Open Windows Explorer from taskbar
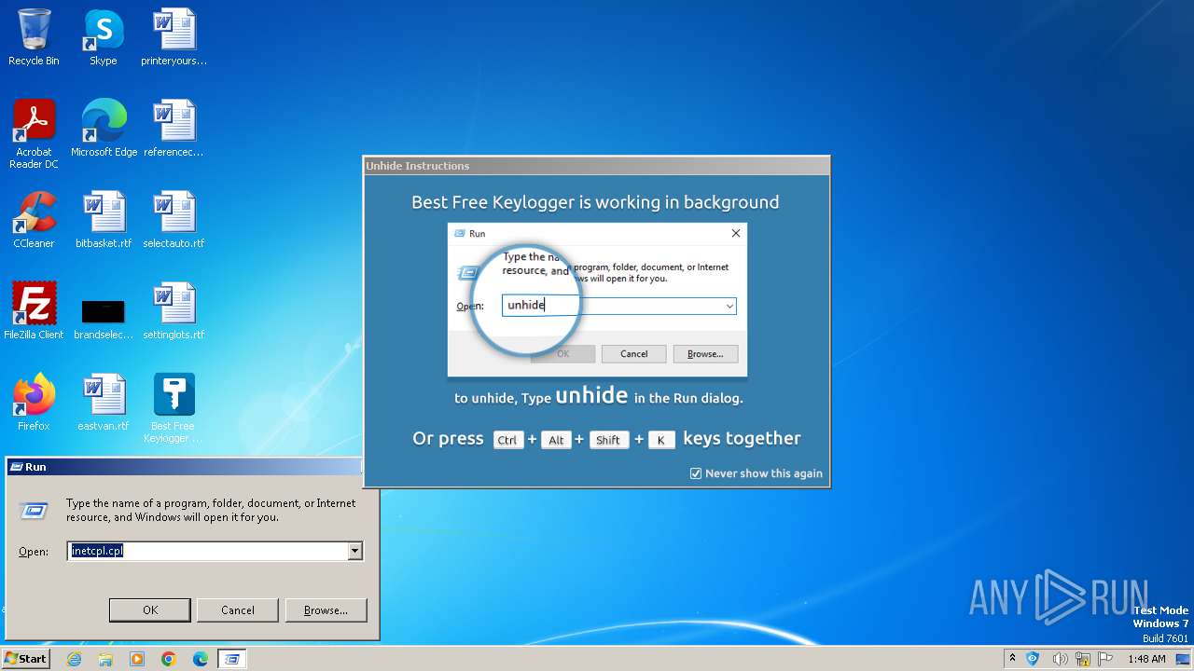Image resolution: width=1194 pixels, height=671 pixels. 105,659
